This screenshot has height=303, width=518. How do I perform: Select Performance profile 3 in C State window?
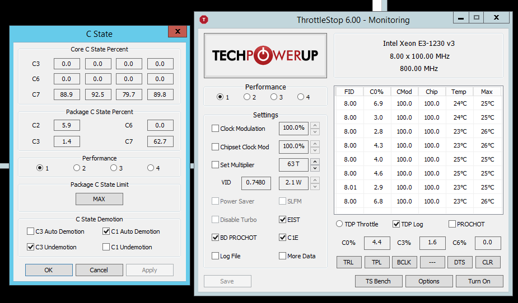(x=114, y=168)
